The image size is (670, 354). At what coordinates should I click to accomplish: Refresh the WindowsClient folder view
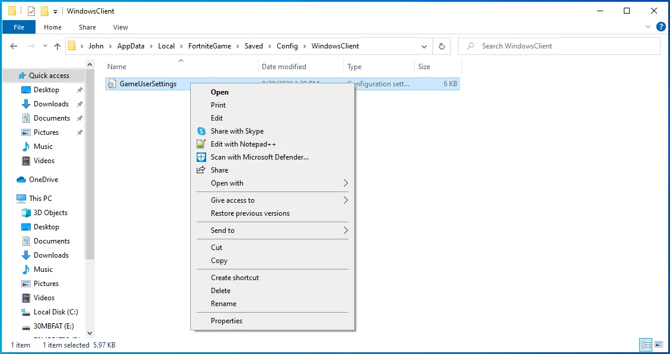[x=442, y=46]
